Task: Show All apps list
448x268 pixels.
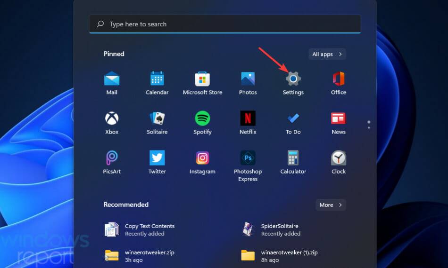Action: 327,54
